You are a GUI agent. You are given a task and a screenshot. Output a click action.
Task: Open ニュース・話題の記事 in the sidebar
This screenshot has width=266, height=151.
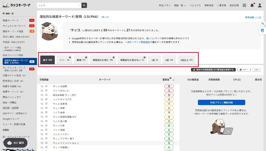click(x=14, y=124)
